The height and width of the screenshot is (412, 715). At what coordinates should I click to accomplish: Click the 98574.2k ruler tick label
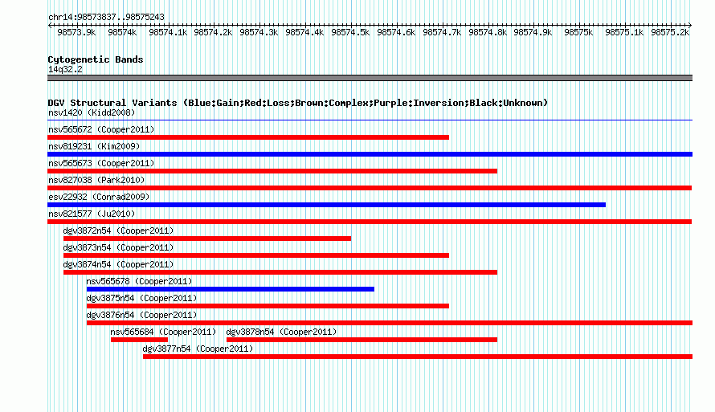tap(213, 32)
